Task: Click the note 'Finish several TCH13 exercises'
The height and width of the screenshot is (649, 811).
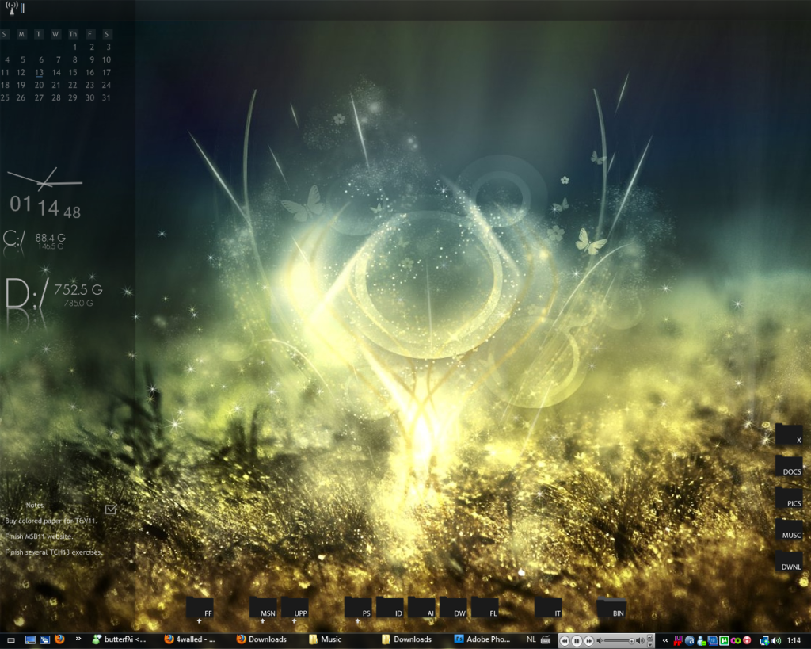Action: [53, 552]
